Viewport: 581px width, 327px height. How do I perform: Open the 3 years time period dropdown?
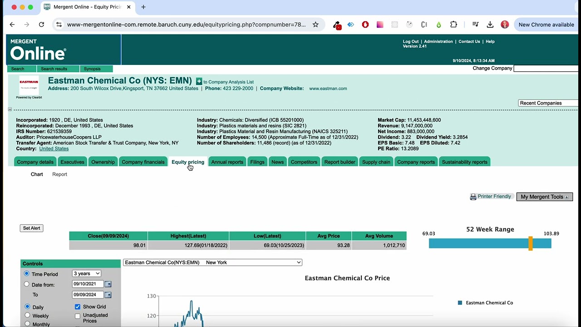(86, 273)
